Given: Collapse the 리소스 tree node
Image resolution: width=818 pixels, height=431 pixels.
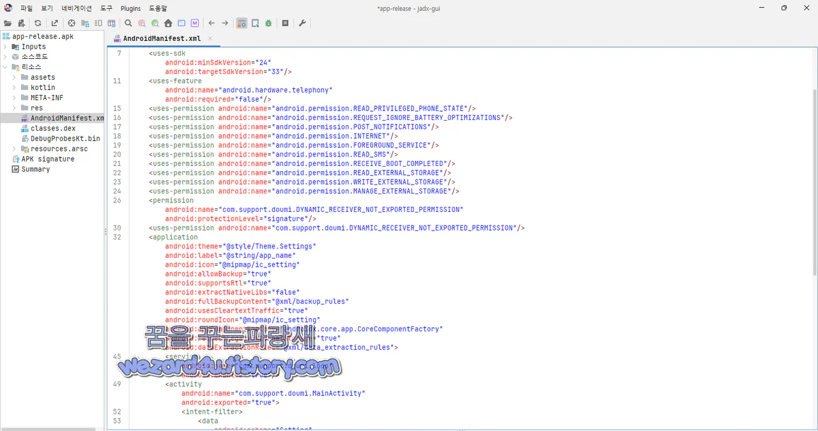Looking at the screenshot, I should pos(5,67).
